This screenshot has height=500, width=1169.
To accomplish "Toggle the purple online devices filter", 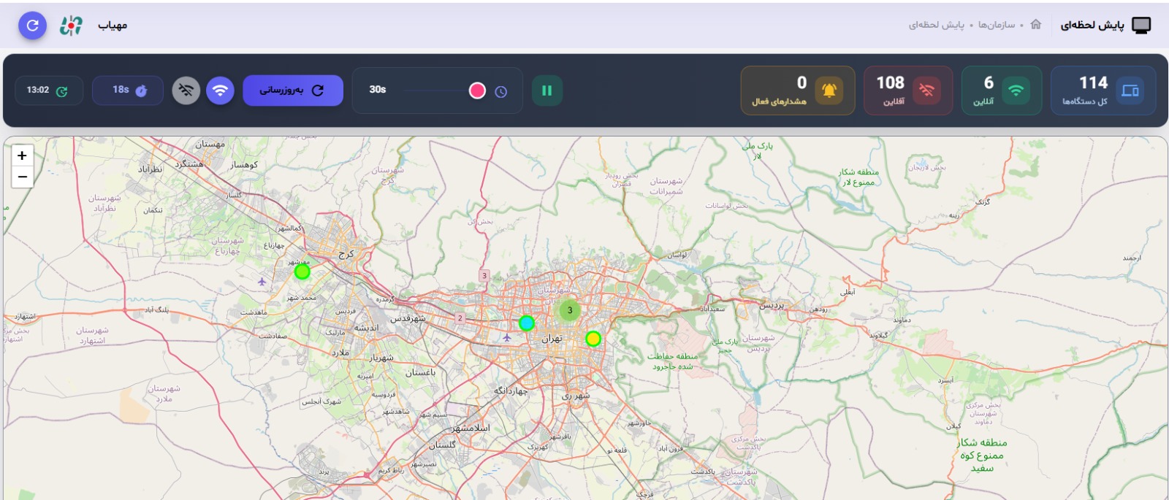I will (220, 91).
